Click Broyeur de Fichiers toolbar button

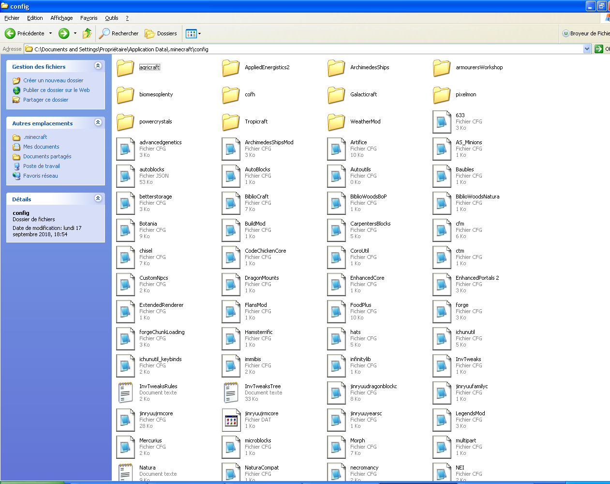click(x=586, y=33)
